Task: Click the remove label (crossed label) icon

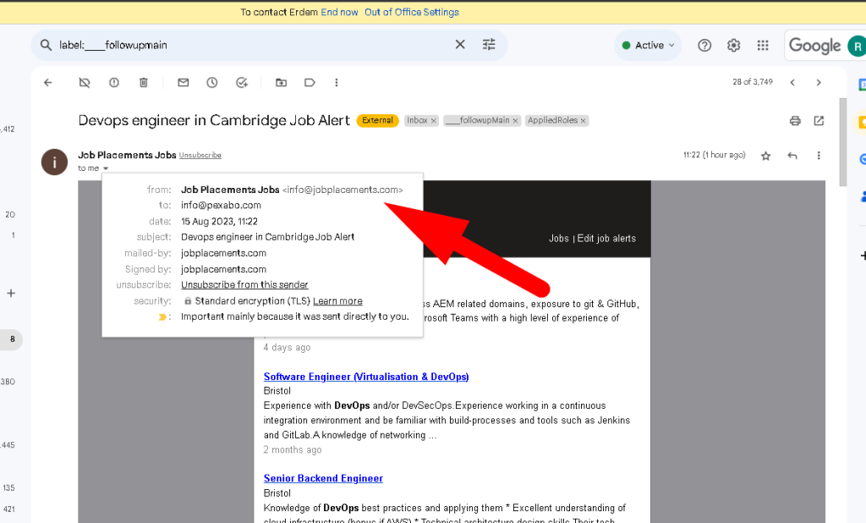Action: tap(85, 82)
